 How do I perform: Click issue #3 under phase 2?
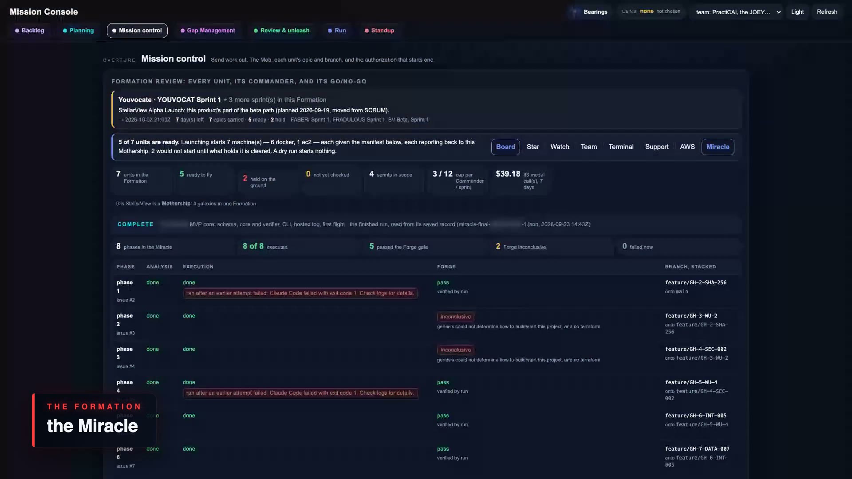click(126, 334)
